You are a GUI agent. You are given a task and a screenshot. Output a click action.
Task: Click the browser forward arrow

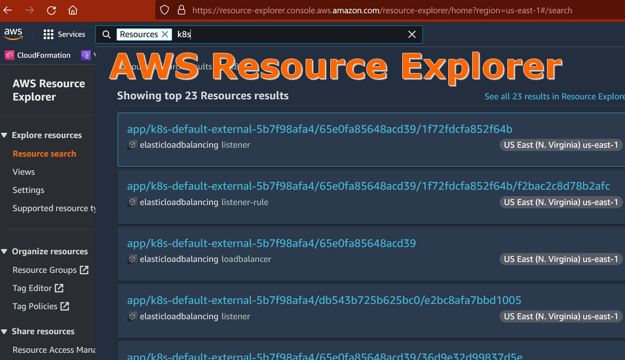30,10
